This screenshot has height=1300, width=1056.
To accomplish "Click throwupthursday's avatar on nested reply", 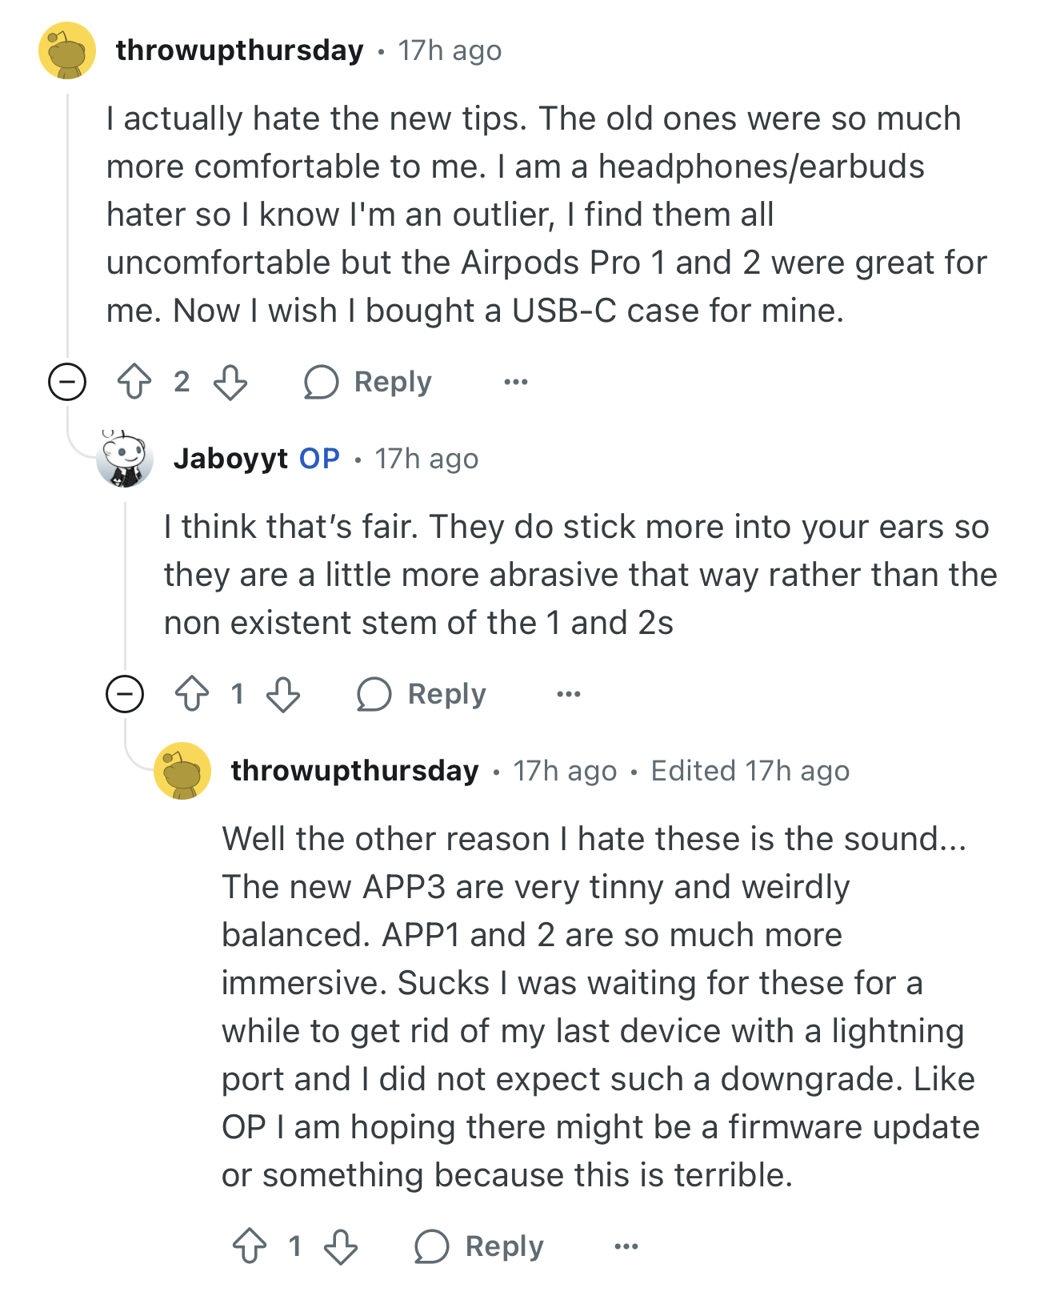I will click(182, 771).
